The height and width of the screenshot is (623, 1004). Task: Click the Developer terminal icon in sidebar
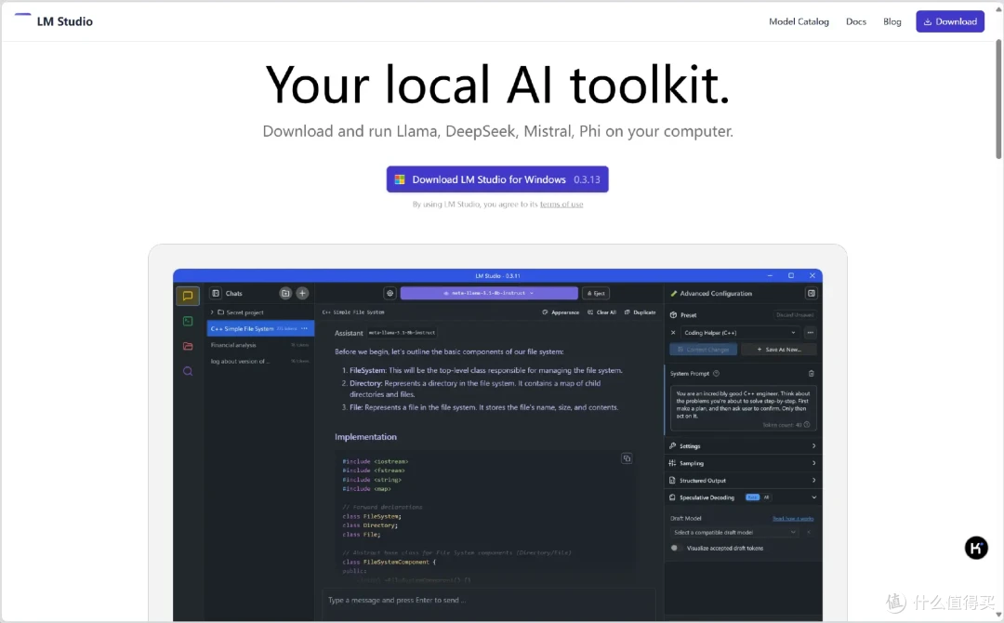pos(188,321)
